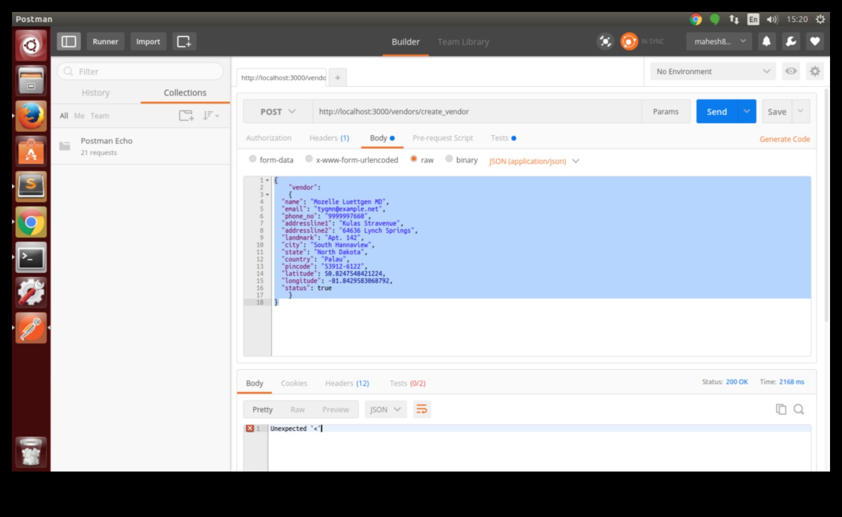Image resolution: width=842 pixels, height=517 pixels.
Task: Click the interceptor satellite icon
Action: coord(605,41)
